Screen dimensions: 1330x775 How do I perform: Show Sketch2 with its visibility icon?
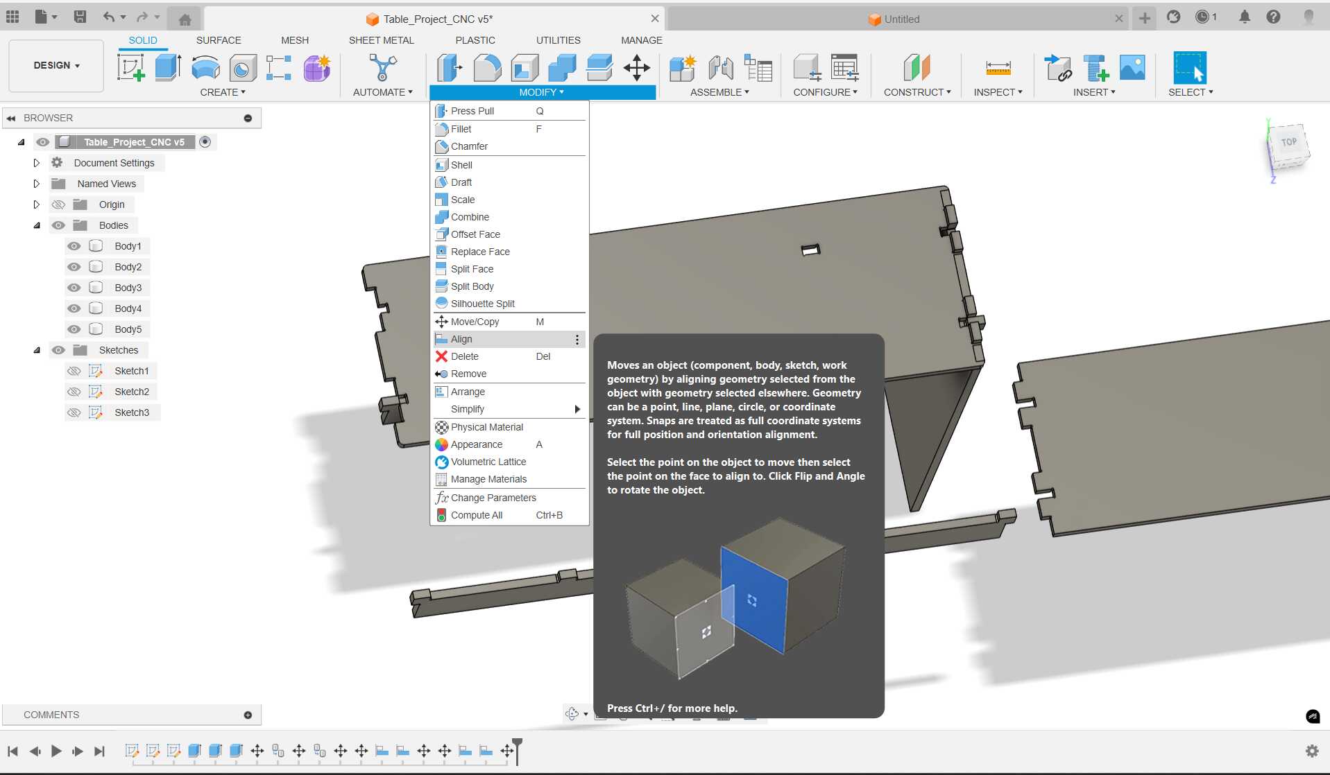click(74, 392)
